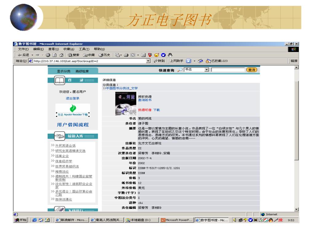The height and width of the screenshot is (236, 315).
Task: Open the 帮助(H) menu
Action: click(99, 49)
